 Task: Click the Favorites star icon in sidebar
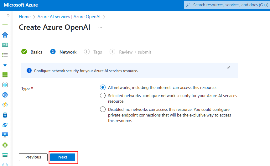5,65
